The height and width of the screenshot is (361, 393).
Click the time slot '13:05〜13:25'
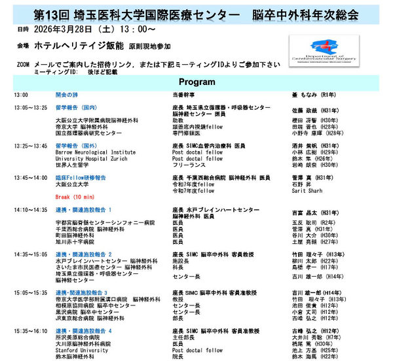pos(31,107)
